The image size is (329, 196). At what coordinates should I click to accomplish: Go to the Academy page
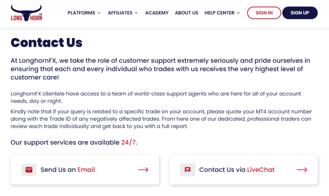[x=157, y=13]
